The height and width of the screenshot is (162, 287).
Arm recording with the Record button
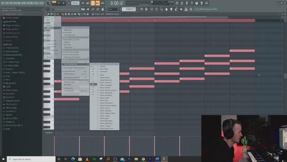(69, 3)
